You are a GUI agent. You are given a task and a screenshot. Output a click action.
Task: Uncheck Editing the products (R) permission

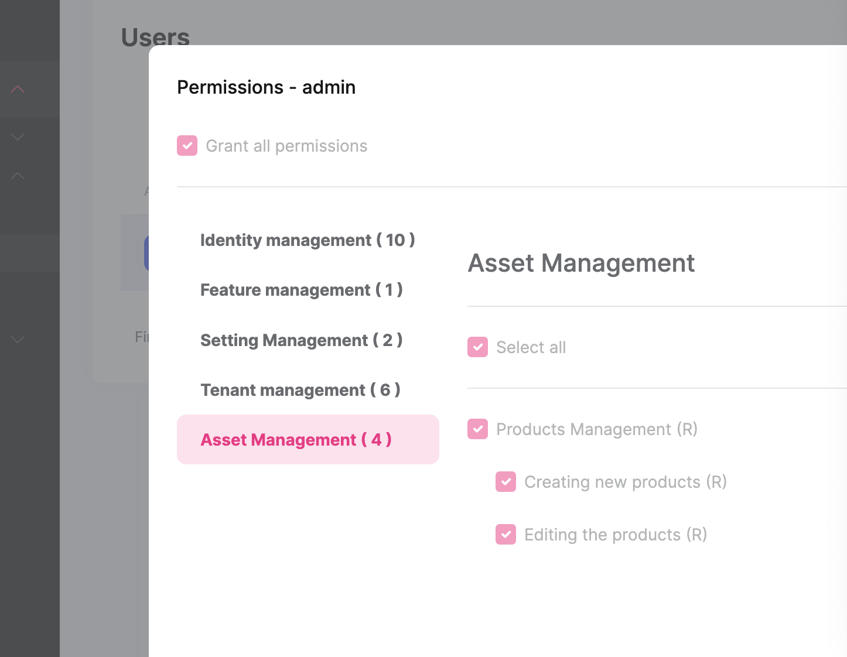[506, 534]
